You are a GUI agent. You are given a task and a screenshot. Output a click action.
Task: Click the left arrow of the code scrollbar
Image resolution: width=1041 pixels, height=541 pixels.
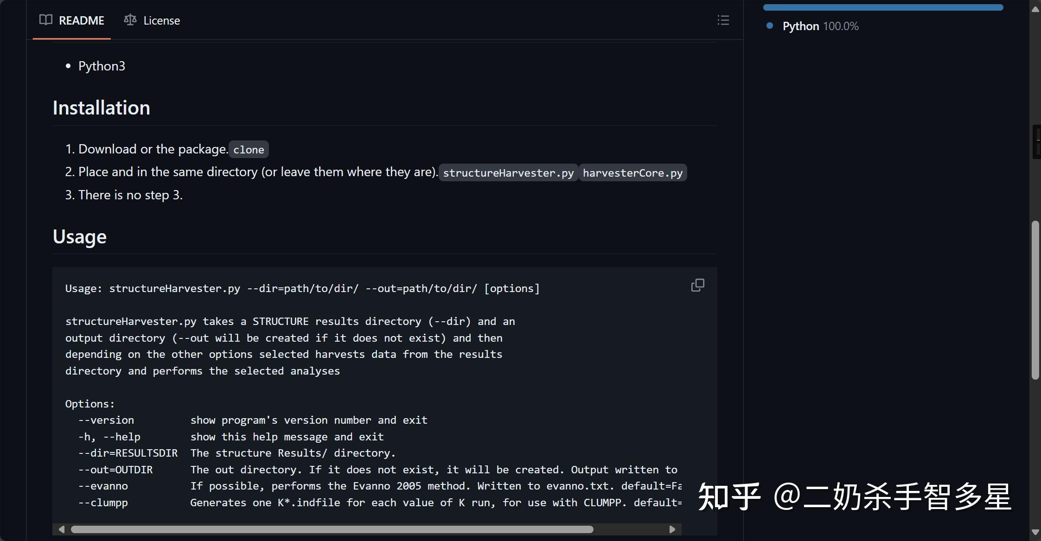tap(62, 528)
